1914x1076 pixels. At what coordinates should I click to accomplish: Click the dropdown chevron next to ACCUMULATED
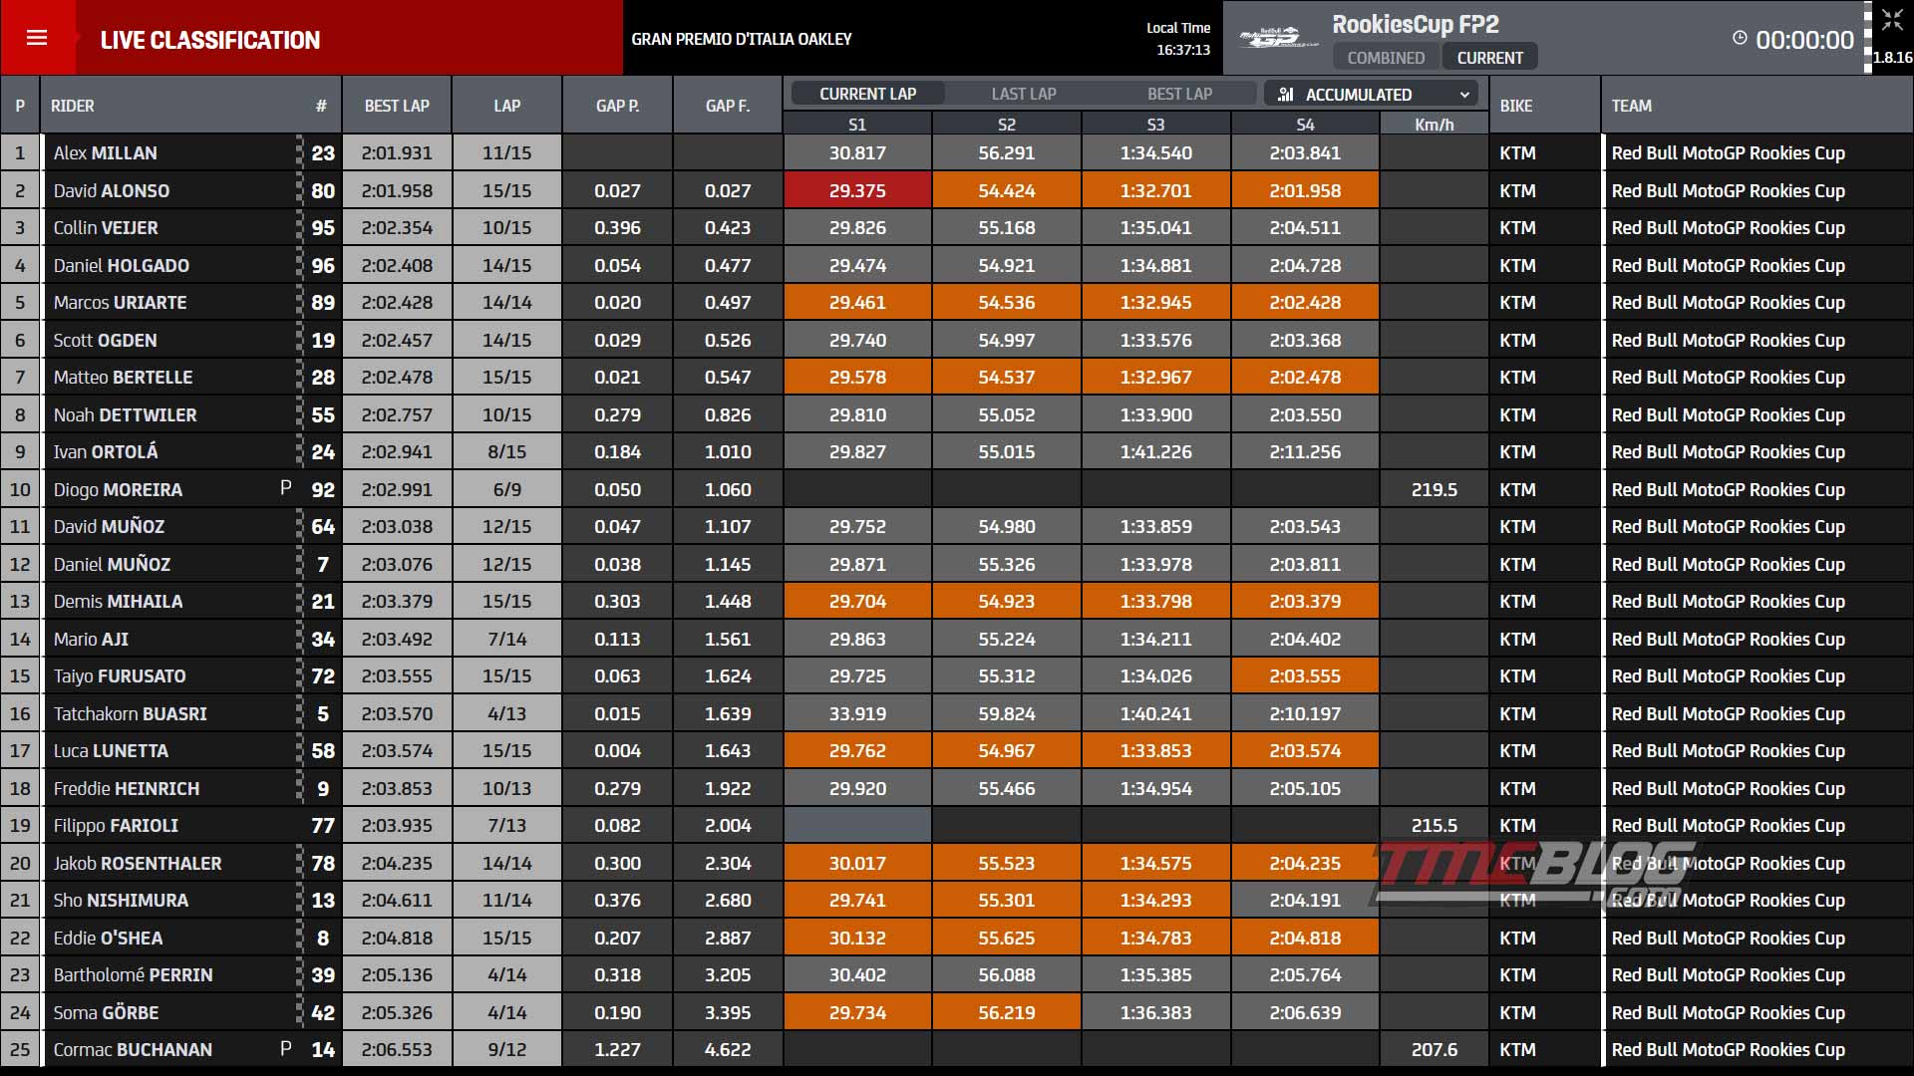(1464, 95)
